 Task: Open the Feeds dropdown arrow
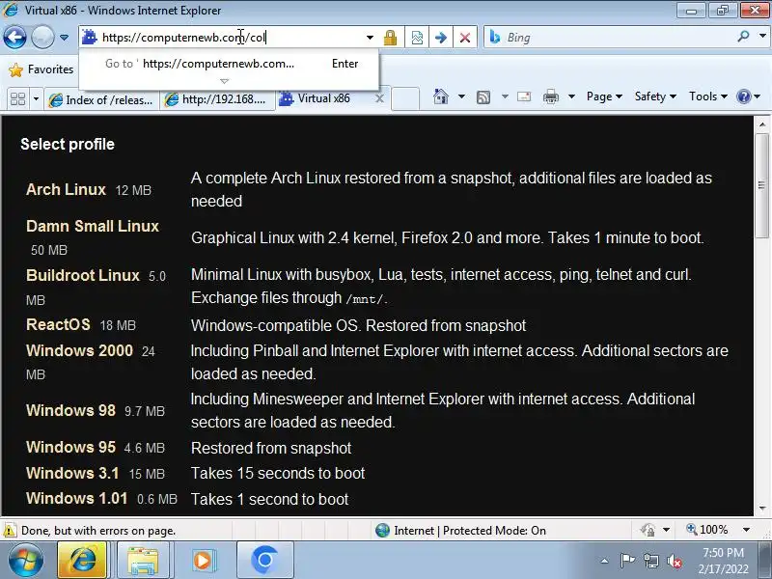[x=505, y=96]
